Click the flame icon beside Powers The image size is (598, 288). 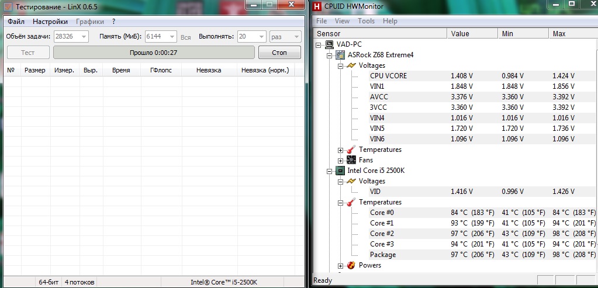tap(351, 265)
